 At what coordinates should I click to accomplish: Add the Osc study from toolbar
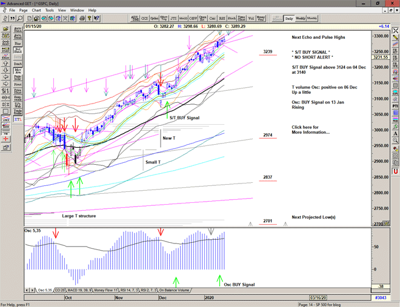point(212,18)
